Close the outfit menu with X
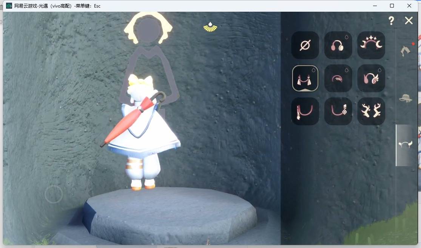The image size is (421, 248). (409, 20)
